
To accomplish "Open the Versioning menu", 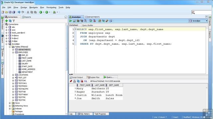I will pos(51,7).
